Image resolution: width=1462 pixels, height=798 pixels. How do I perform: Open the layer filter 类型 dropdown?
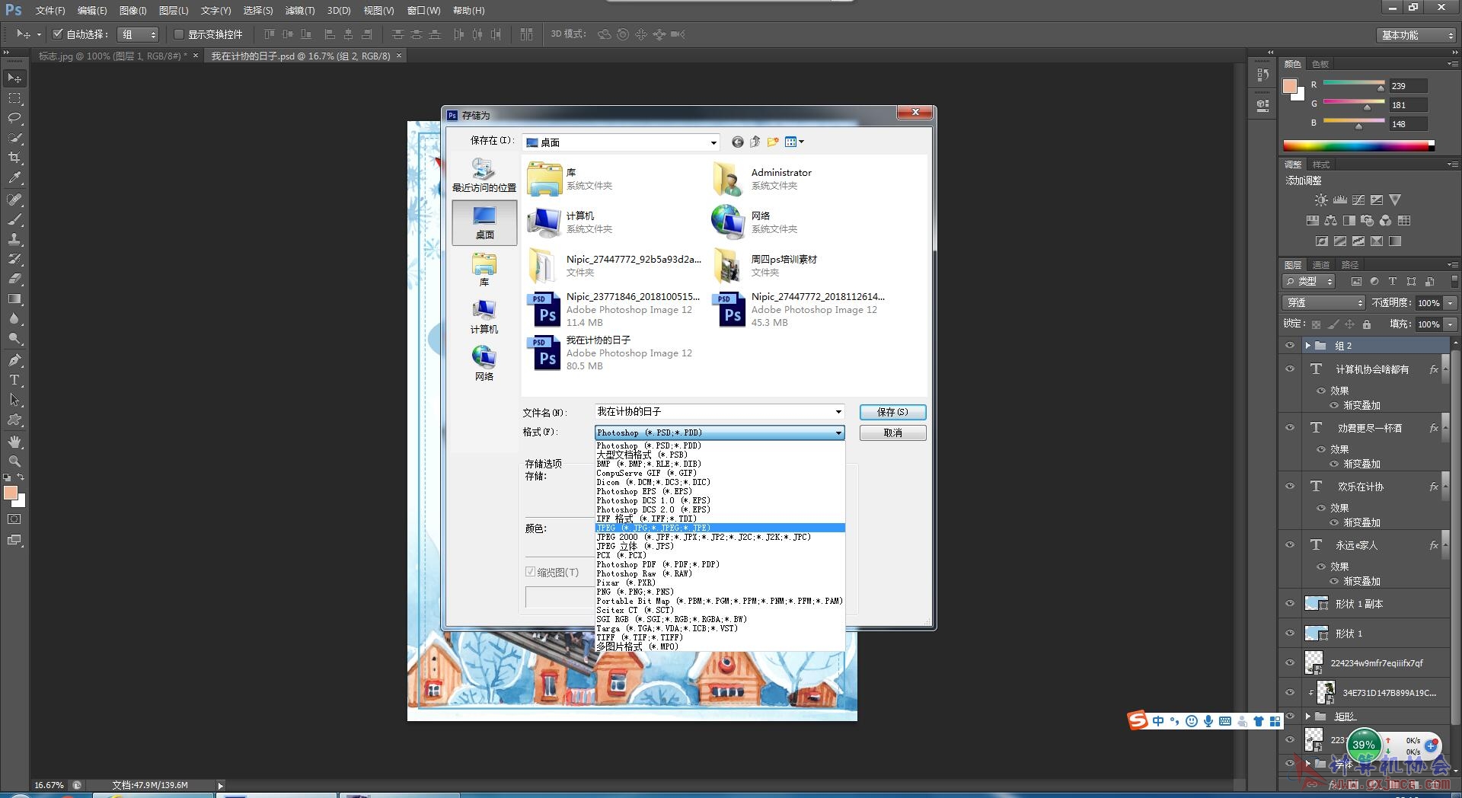[1310, 281]
